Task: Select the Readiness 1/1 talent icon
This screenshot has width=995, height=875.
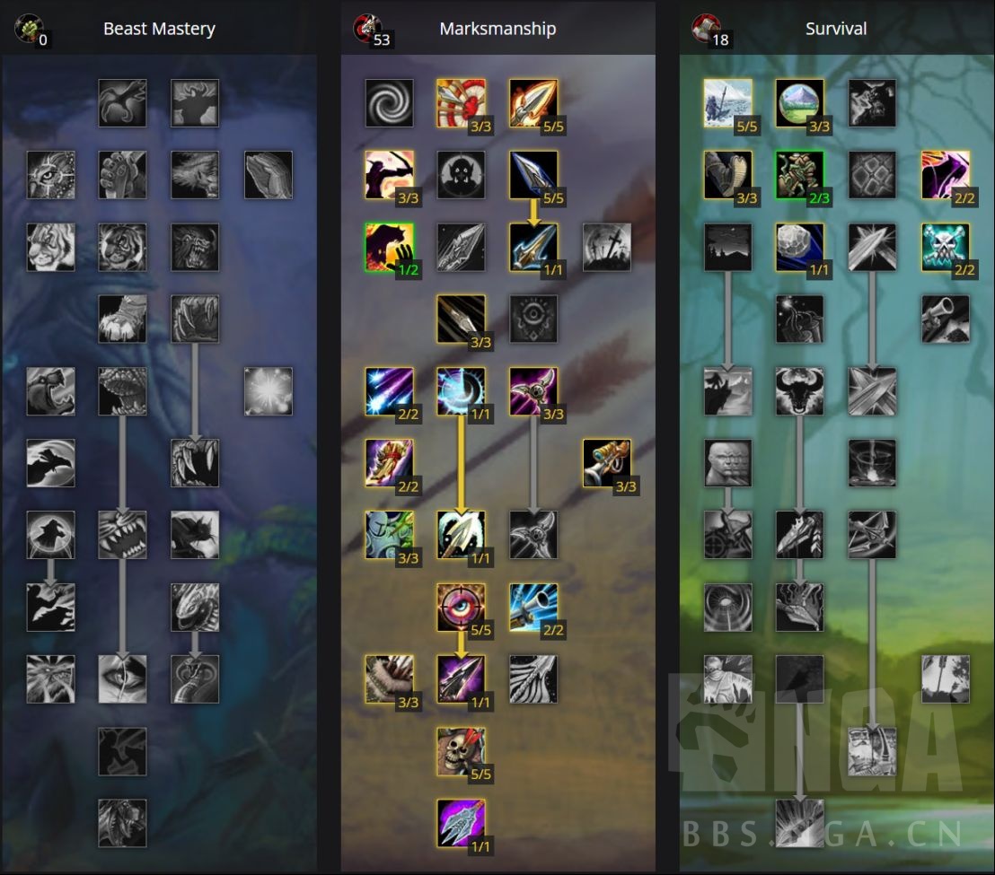Action: coord(462,391)
